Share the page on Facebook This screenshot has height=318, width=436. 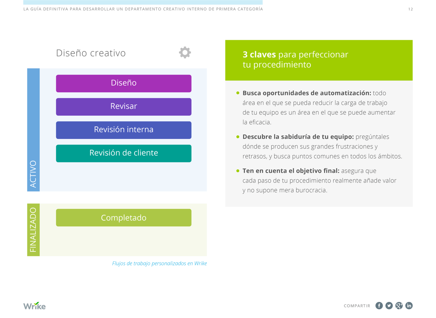pyautogui.click(x=379, y=306)
